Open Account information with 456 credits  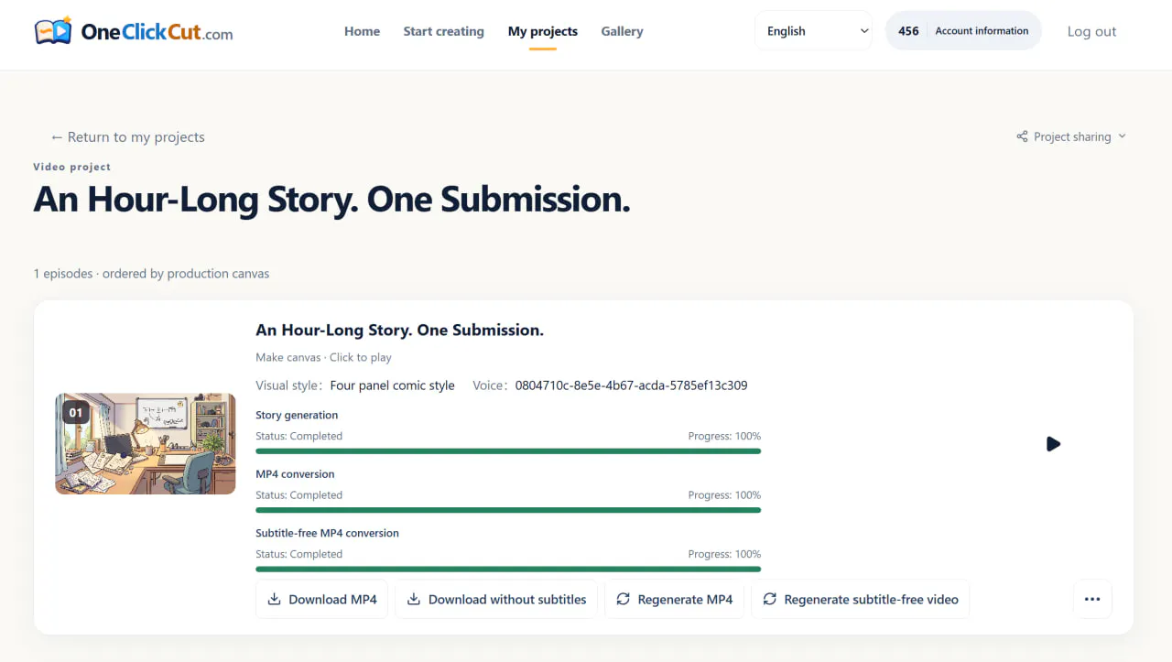click(x=963, y=30)
